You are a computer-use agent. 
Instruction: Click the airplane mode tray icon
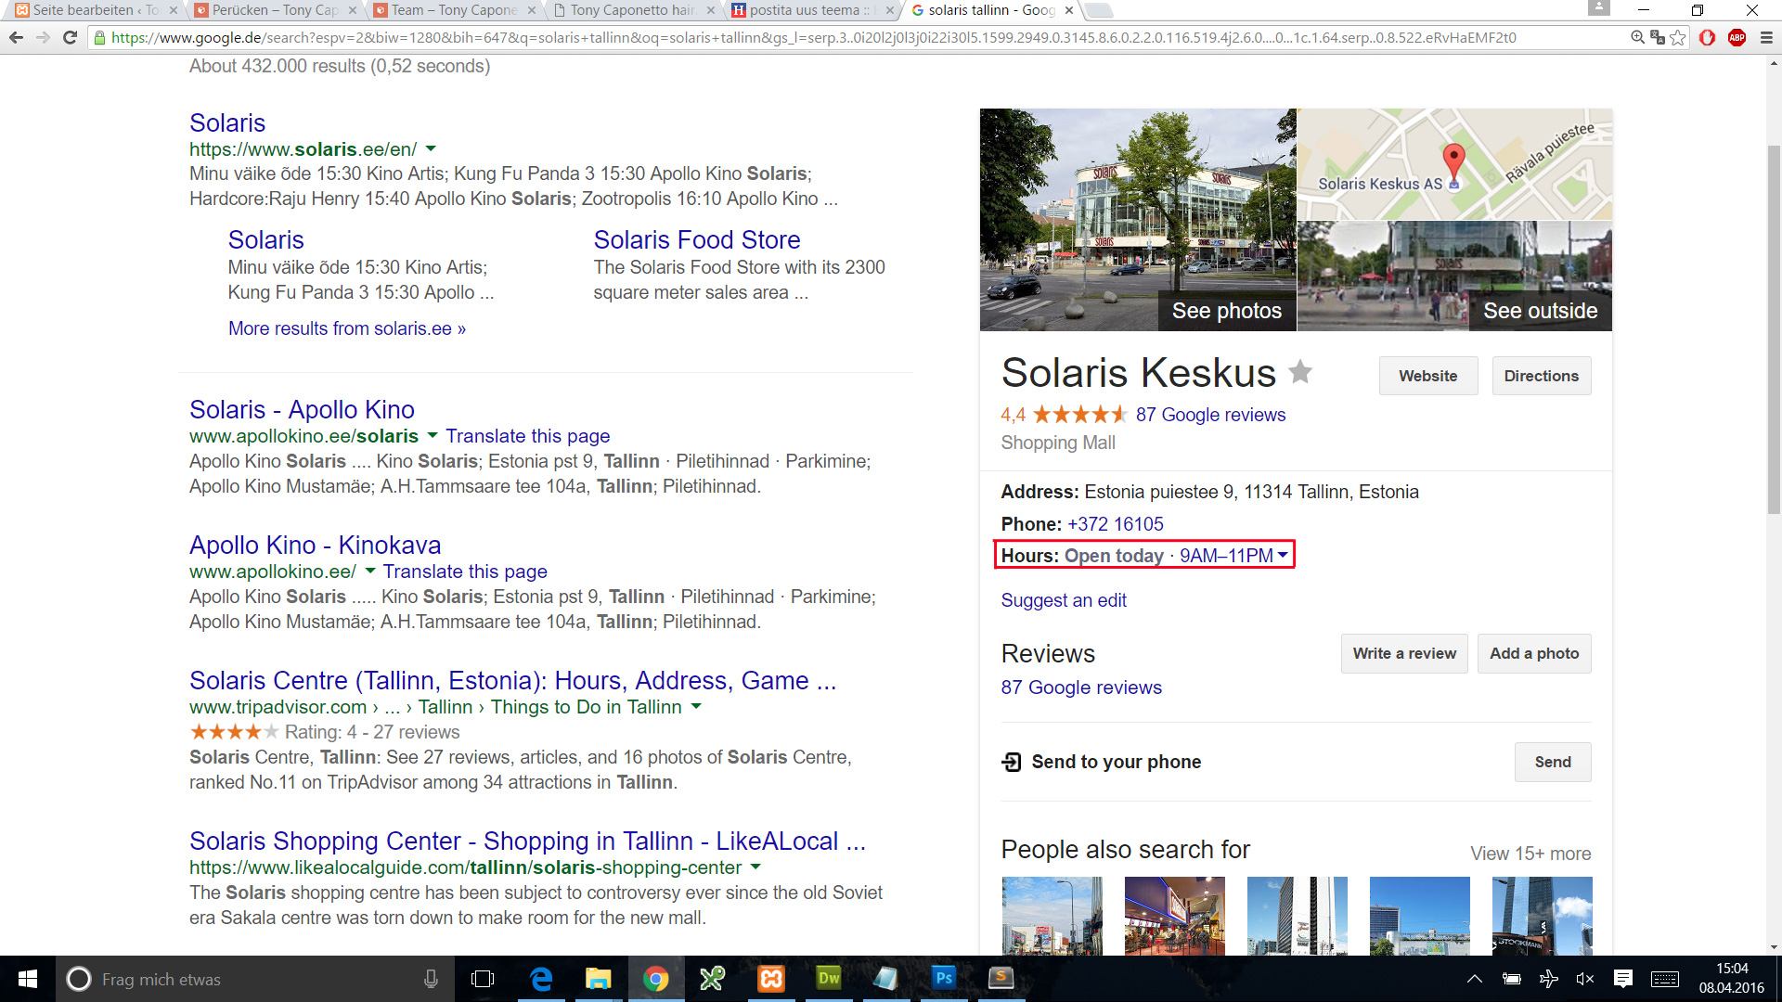pos(1548,979)
